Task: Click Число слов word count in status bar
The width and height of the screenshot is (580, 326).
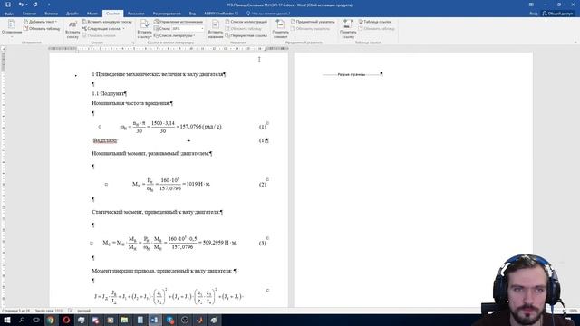Action: 49,311
